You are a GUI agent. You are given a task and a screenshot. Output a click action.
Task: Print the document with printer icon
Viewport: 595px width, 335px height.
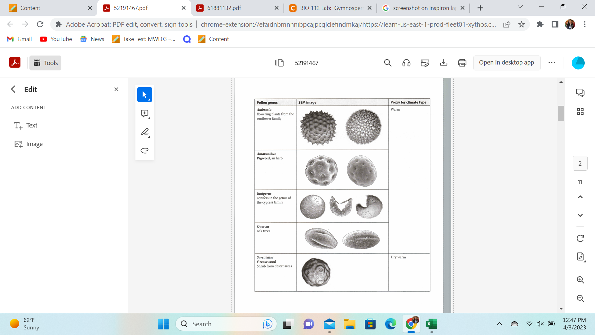pyautogui.click(x=462, y=63)
